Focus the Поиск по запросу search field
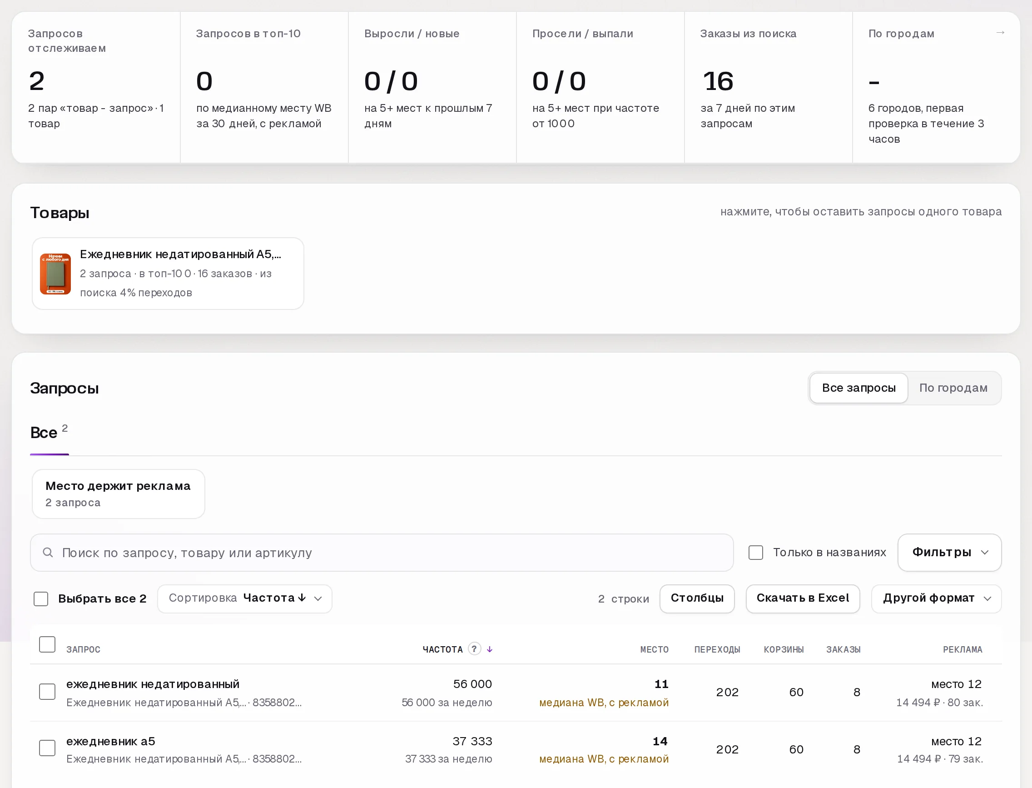Screen dimensions: 1032x788 tap(382, 553)
